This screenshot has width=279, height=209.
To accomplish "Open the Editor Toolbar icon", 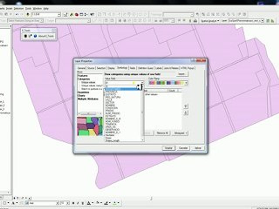I will pos(65,15).
